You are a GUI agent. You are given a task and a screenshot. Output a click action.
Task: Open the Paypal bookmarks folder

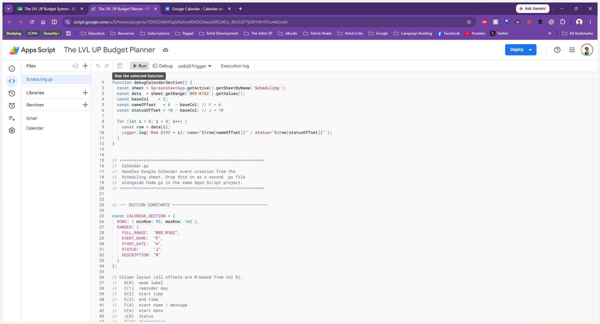pos(184,33)
